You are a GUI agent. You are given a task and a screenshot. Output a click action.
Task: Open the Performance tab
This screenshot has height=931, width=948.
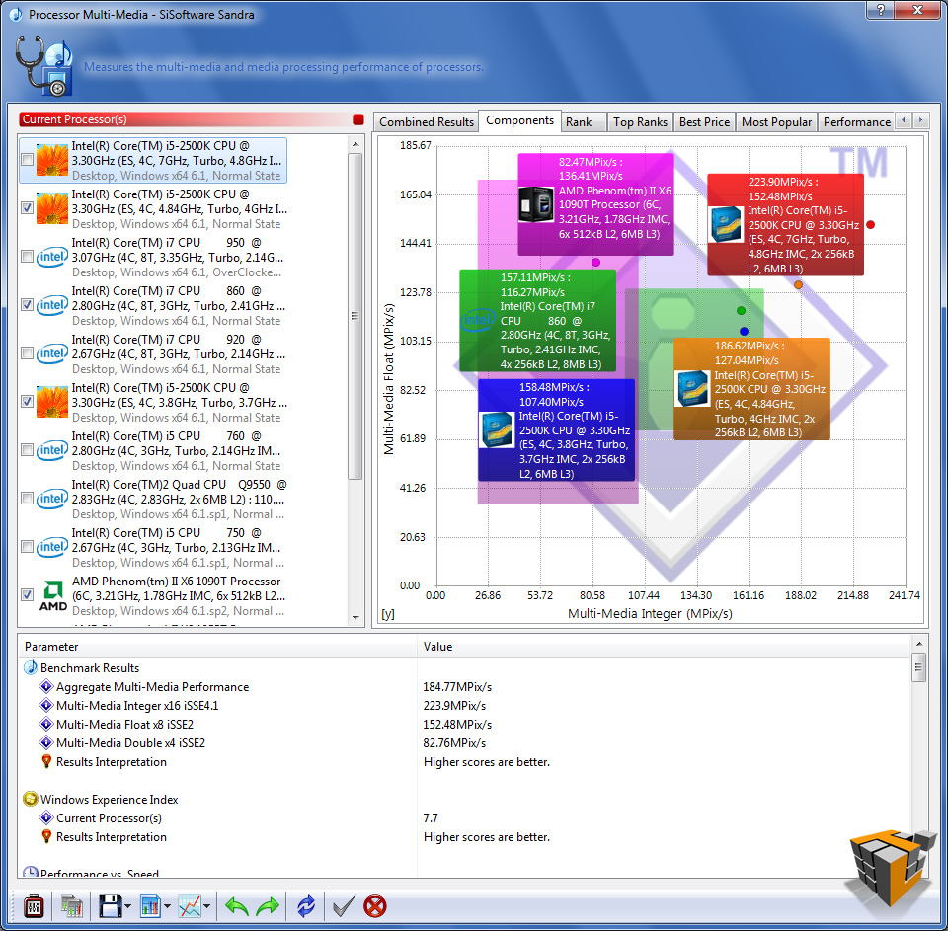(856, 122)
